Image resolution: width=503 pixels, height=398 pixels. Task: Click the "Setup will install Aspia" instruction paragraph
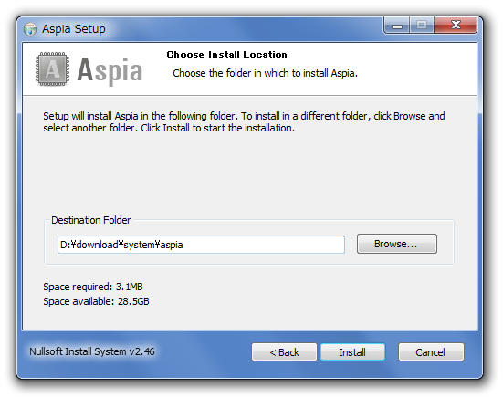coord(244,122)
